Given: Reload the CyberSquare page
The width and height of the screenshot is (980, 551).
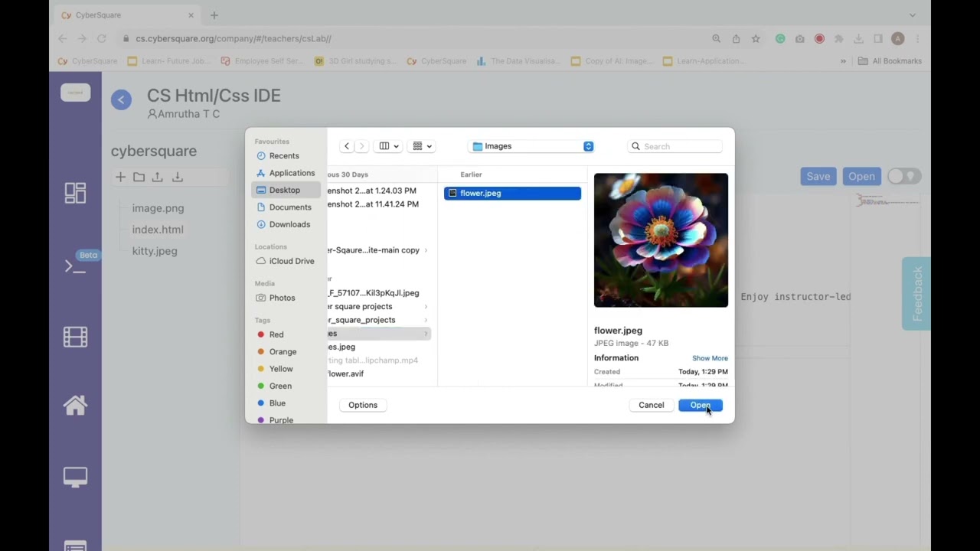Looking at the screenshot, I should click(x=101, y=38).
